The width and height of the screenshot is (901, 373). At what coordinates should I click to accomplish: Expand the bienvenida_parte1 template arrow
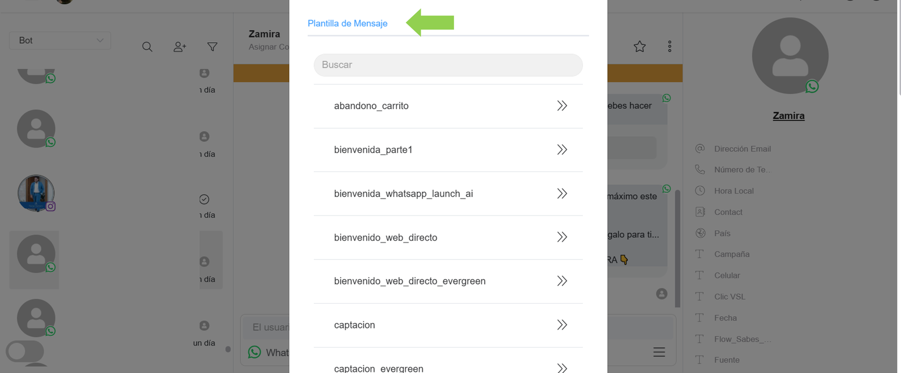[561, 150]
